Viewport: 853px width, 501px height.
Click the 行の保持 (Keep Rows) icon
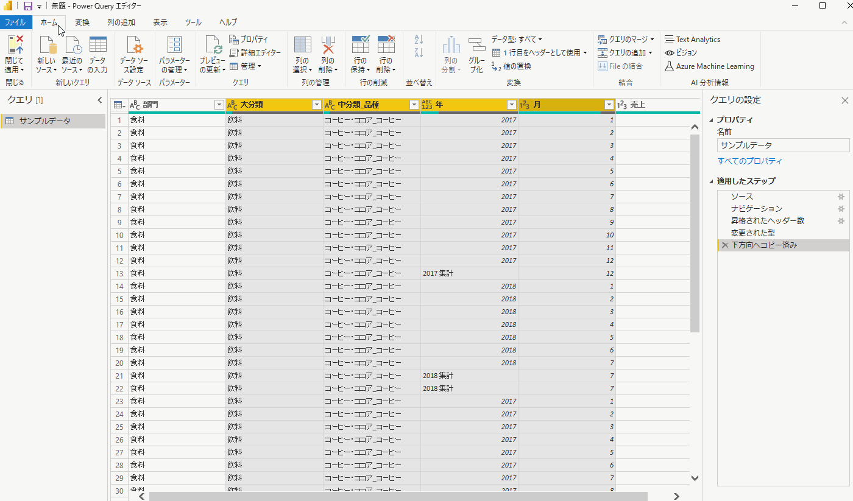(360, 46)
